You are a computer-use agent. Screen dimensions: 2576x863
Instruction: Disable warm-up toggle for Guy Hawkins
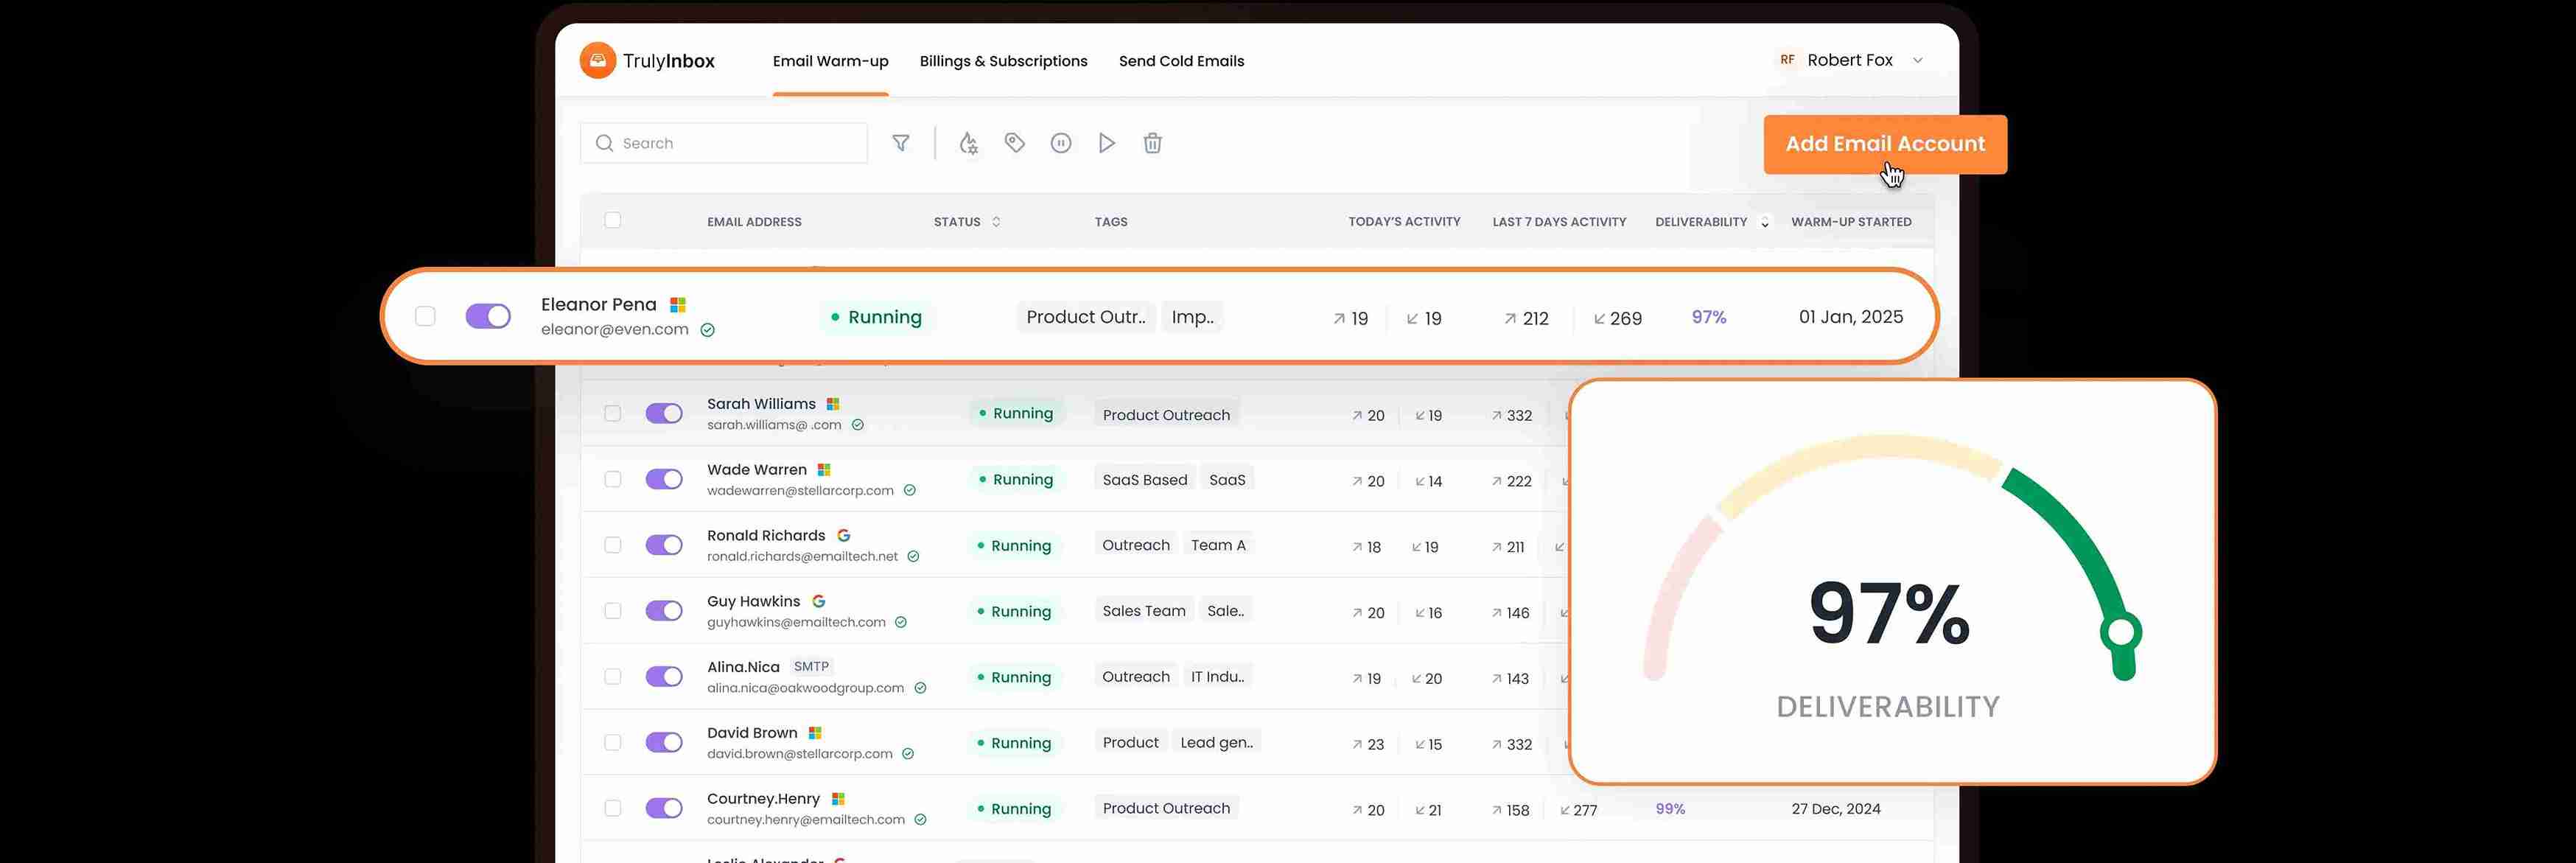pyautogui.click(x=664, y=610)
